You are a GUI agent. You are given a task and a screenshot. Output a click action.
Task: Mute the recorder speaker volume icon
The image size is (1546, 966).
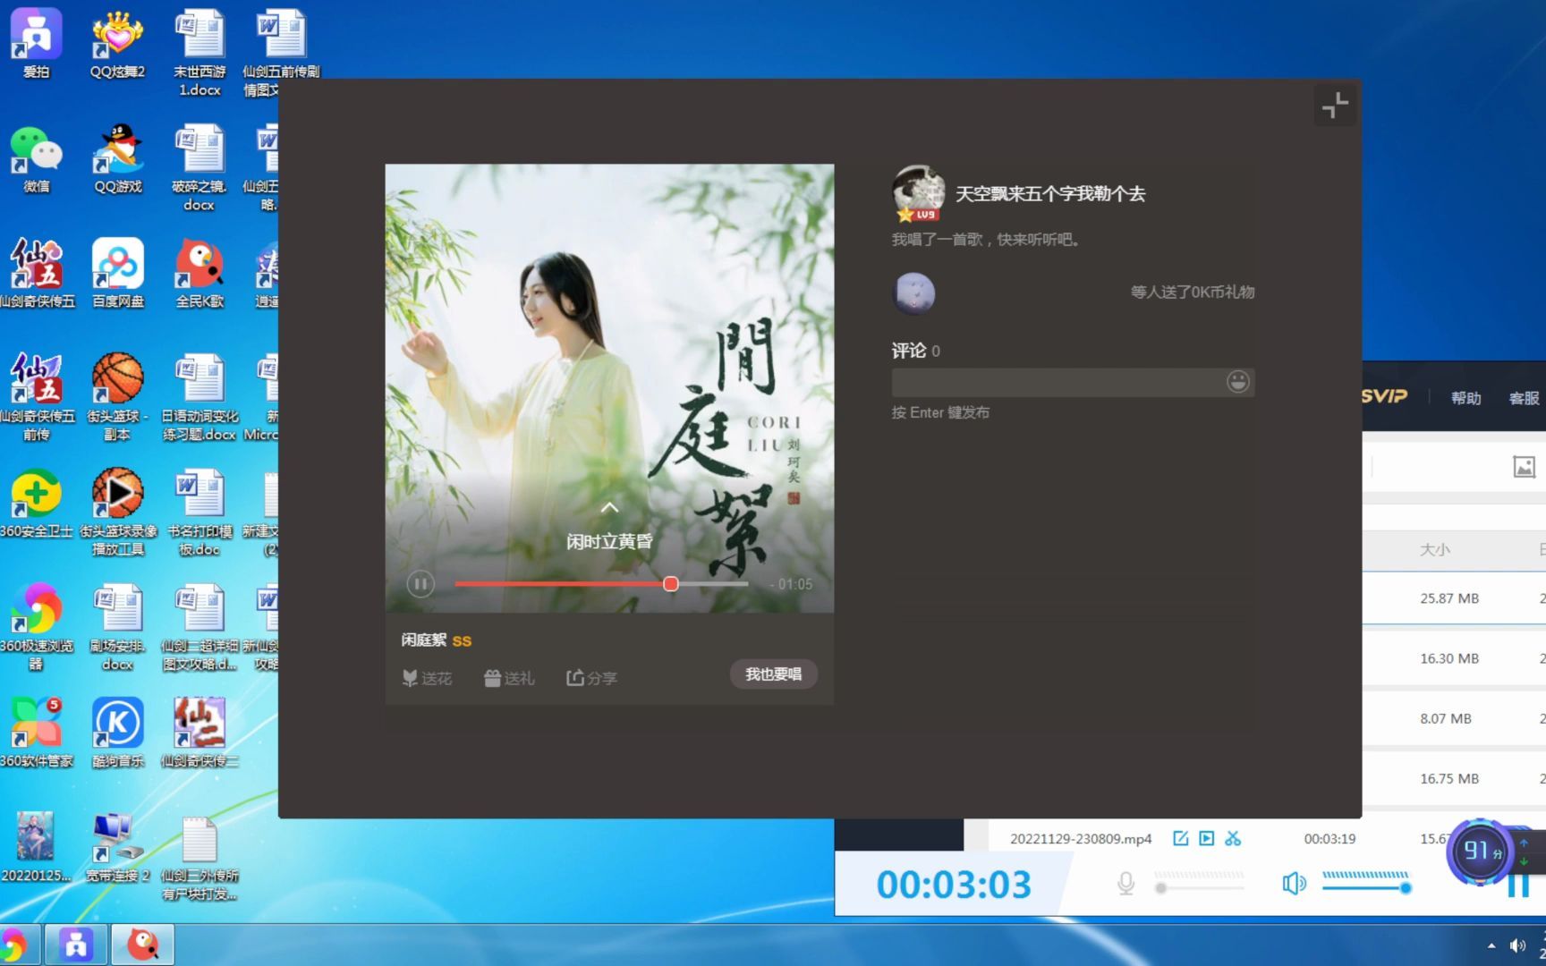1294,884
